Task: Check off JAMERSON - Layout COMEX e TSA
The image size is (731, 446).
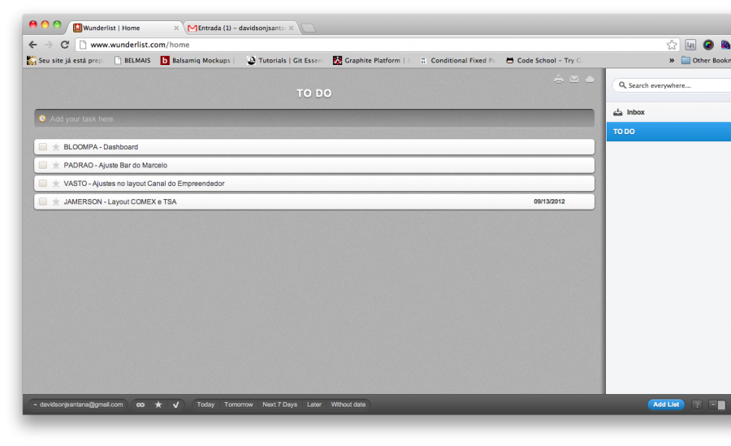Action: click(x=43, y=201)
